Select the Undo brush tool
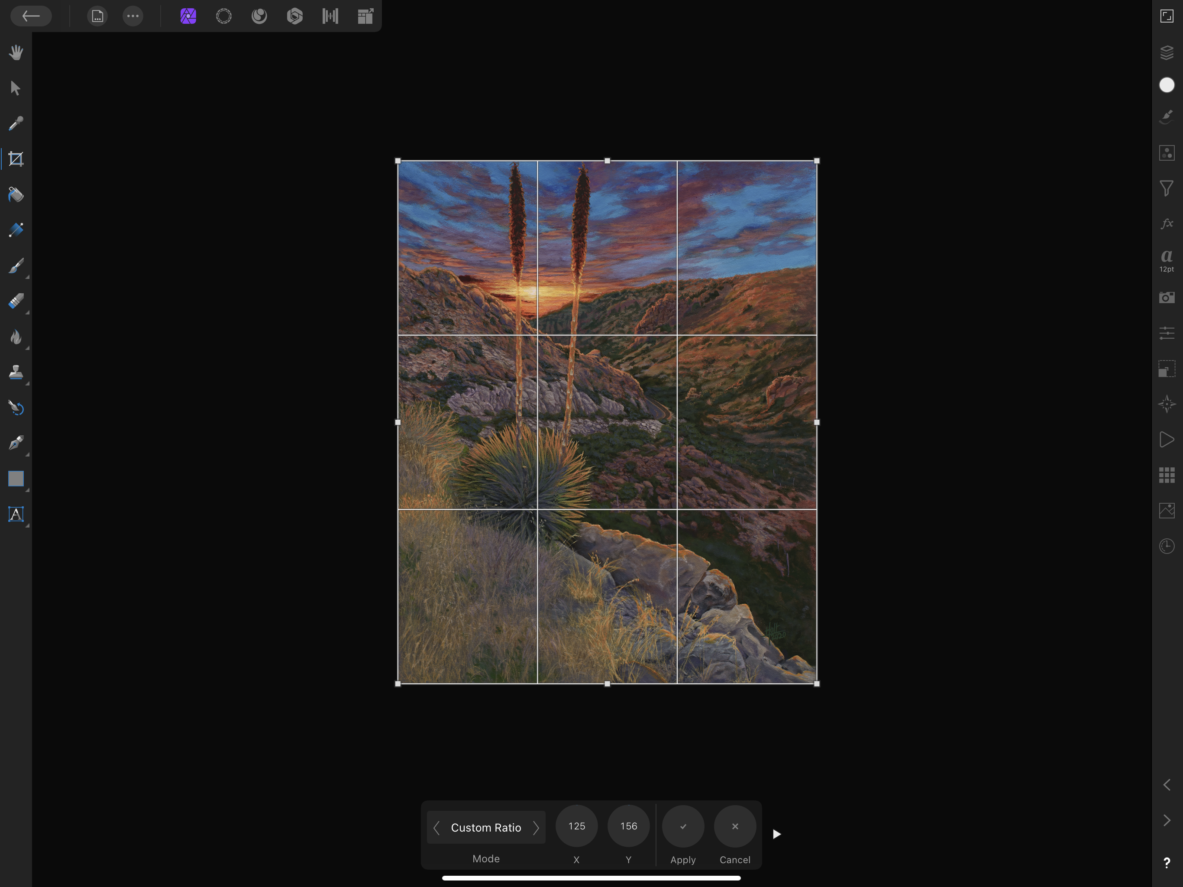1183x887 pixels. pyautogui.click(x=16, y=408)
